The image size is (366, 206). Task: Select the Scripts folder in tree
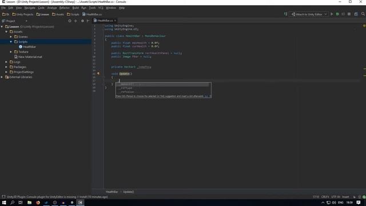[x=21, y=42]
